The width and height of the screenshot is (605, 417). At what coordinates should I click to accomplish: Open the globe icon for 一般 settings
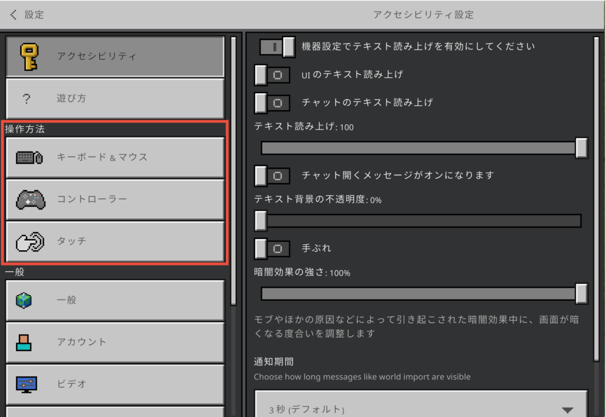[24, 300]
